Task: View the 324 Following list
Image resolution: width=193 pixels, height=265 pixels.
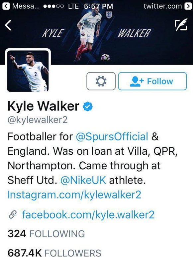Action: click(x=46, y=234)
